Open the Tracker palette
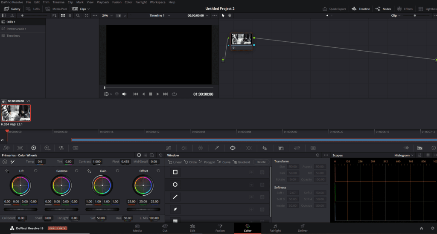This screenshot has width=437, height=234. click(x=249, y=148)
